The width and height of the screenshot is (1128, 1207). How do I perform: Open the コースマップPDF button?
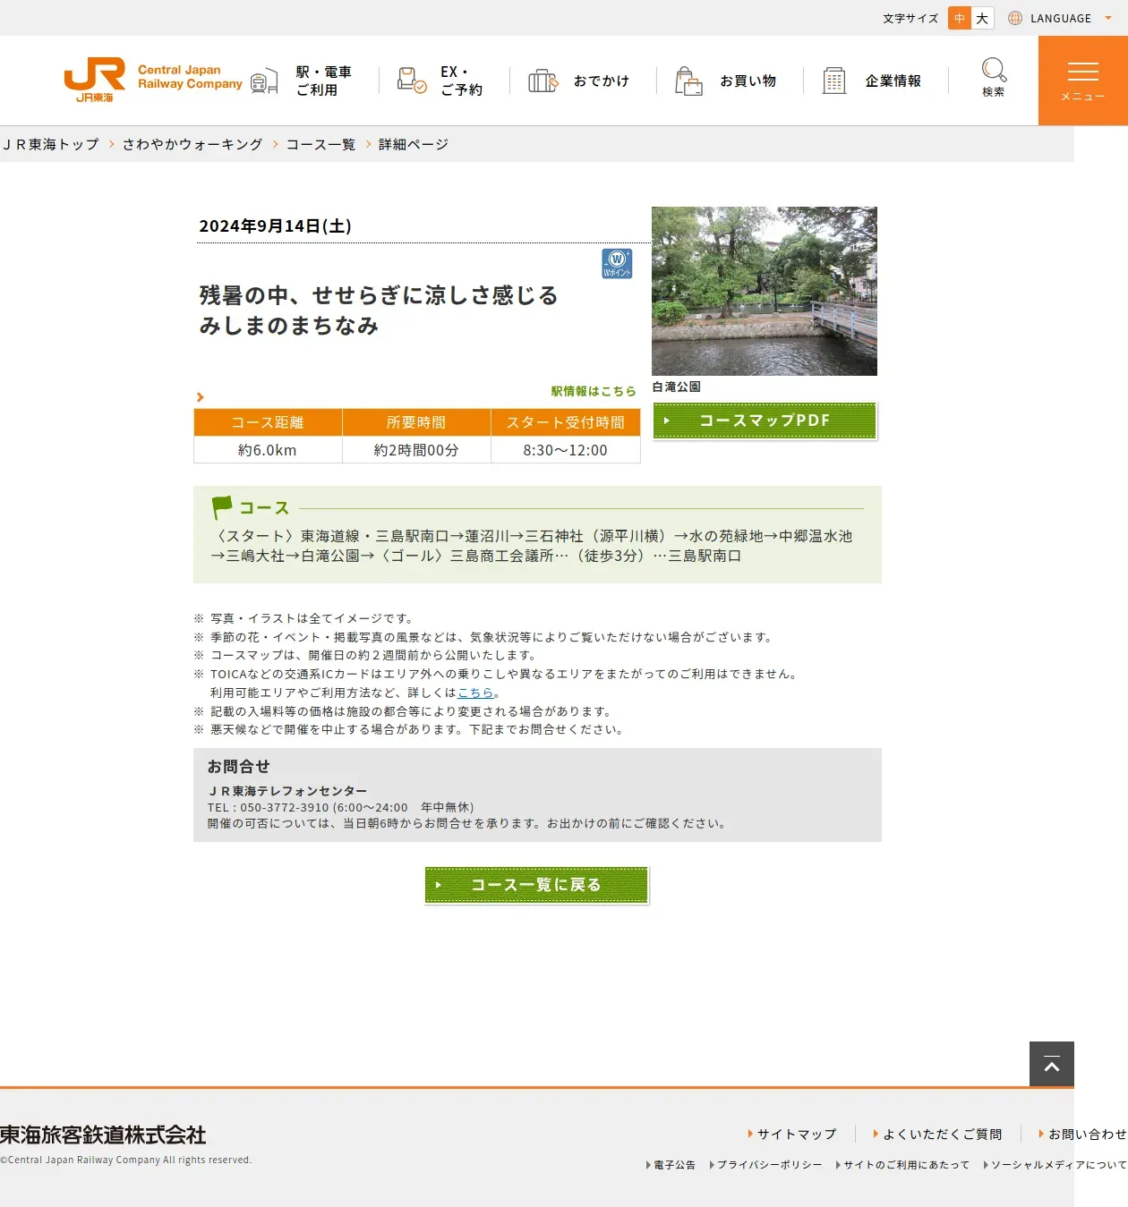tap(765, 421)
